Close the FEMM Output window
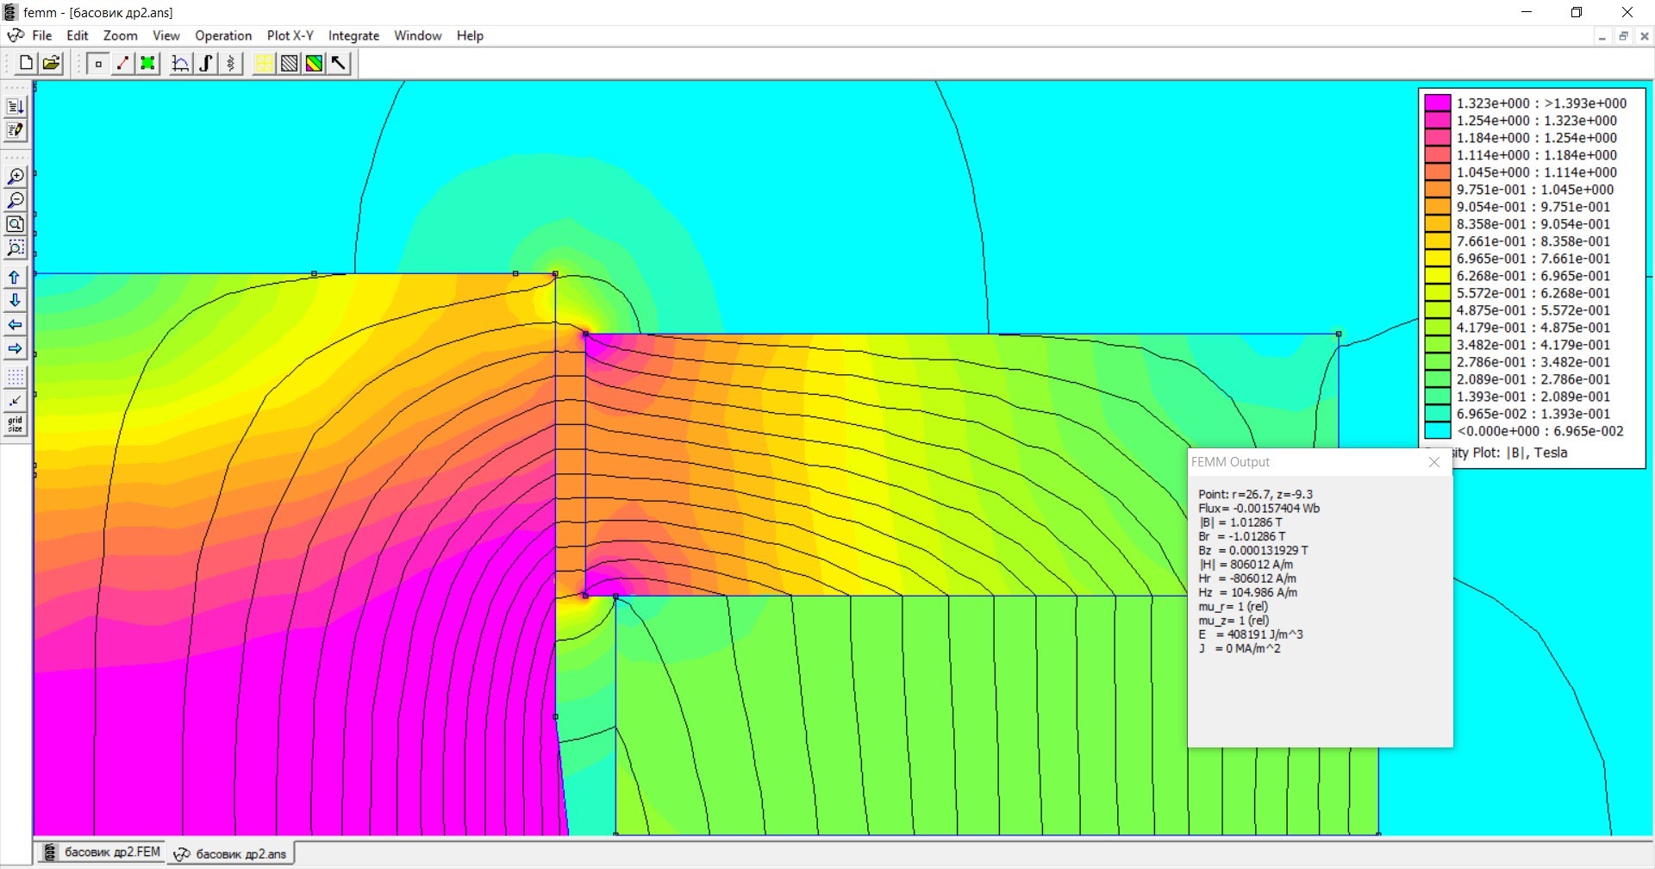The width and height of the screenshot is (1655, 869). pyautogui.click(x=1434, y=462)
